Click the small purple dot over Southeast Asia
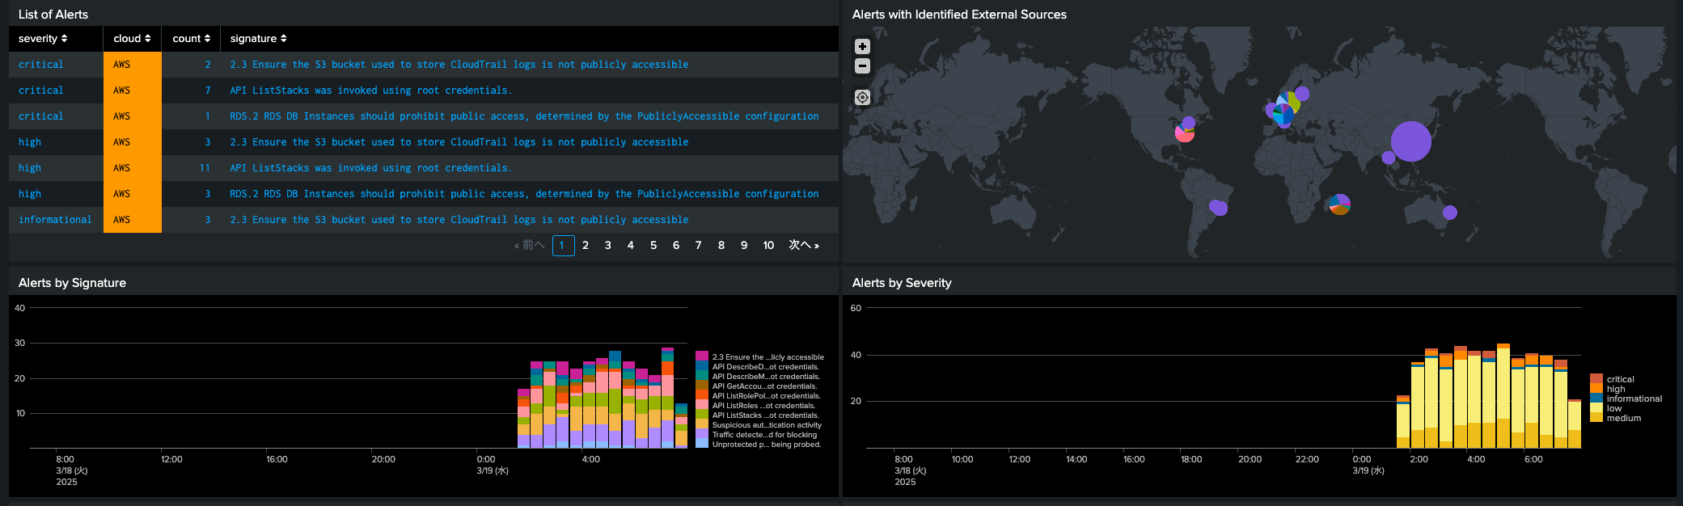 [x=1389, y=158]
